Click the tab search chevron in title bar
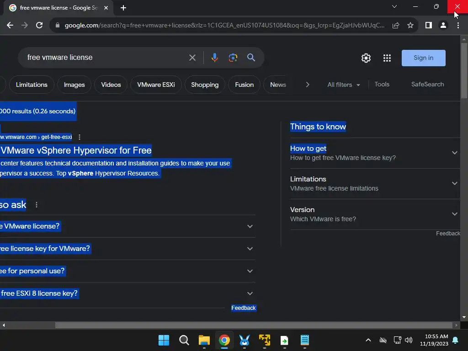The image size is (468, 351). tap(394, 6)
